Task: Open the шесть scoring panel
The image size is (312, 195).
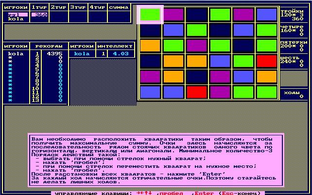Action: (294, 61)
